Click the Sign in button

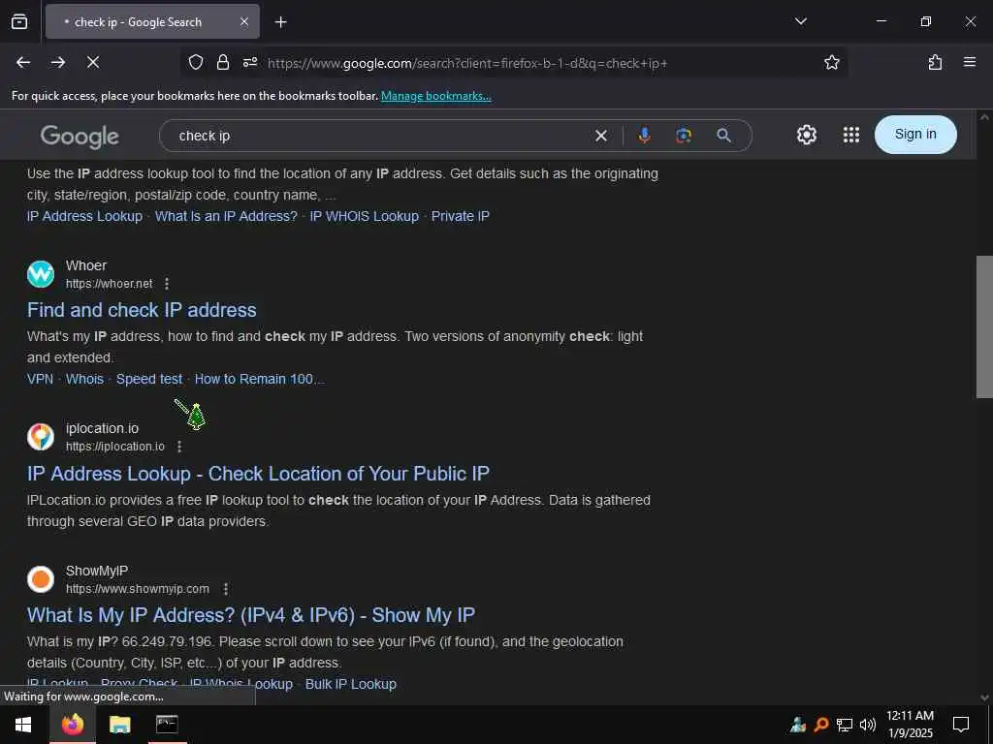(915, 134)
